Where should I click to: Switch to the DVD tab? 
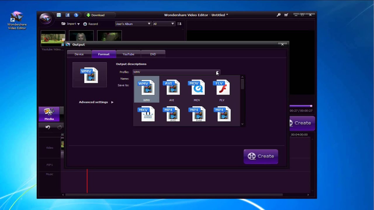153,54
